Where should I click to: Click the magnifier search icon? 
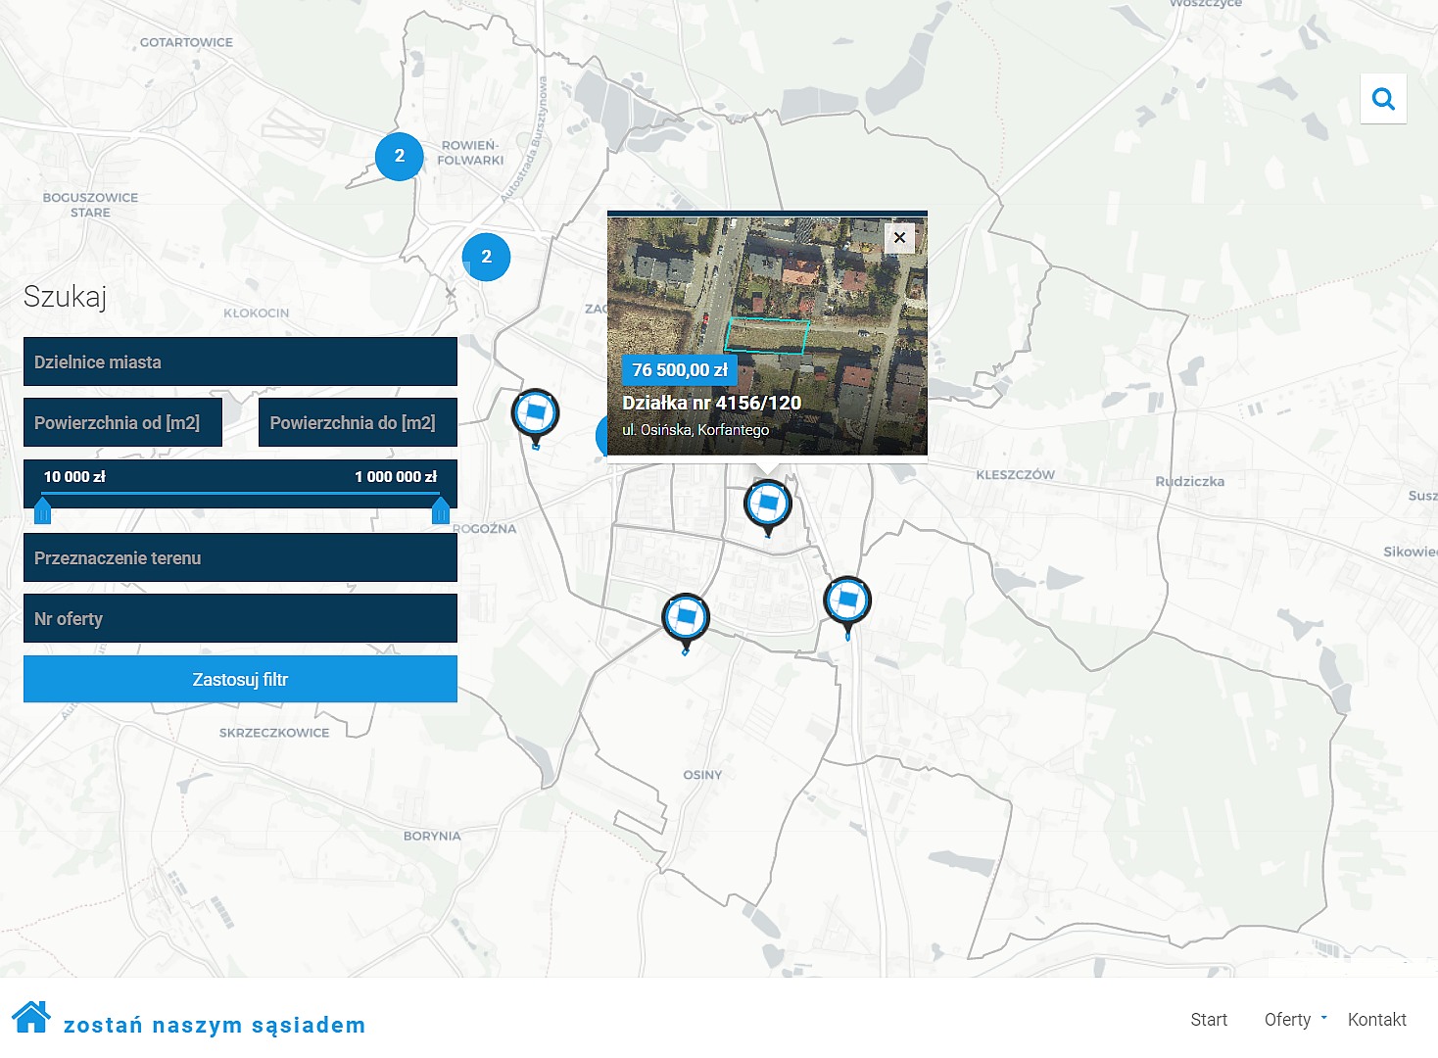[1383, 99]
